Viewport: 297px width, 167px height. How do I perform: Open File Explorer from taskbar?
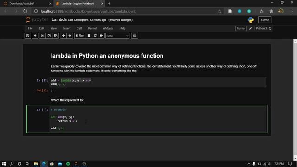36,164
